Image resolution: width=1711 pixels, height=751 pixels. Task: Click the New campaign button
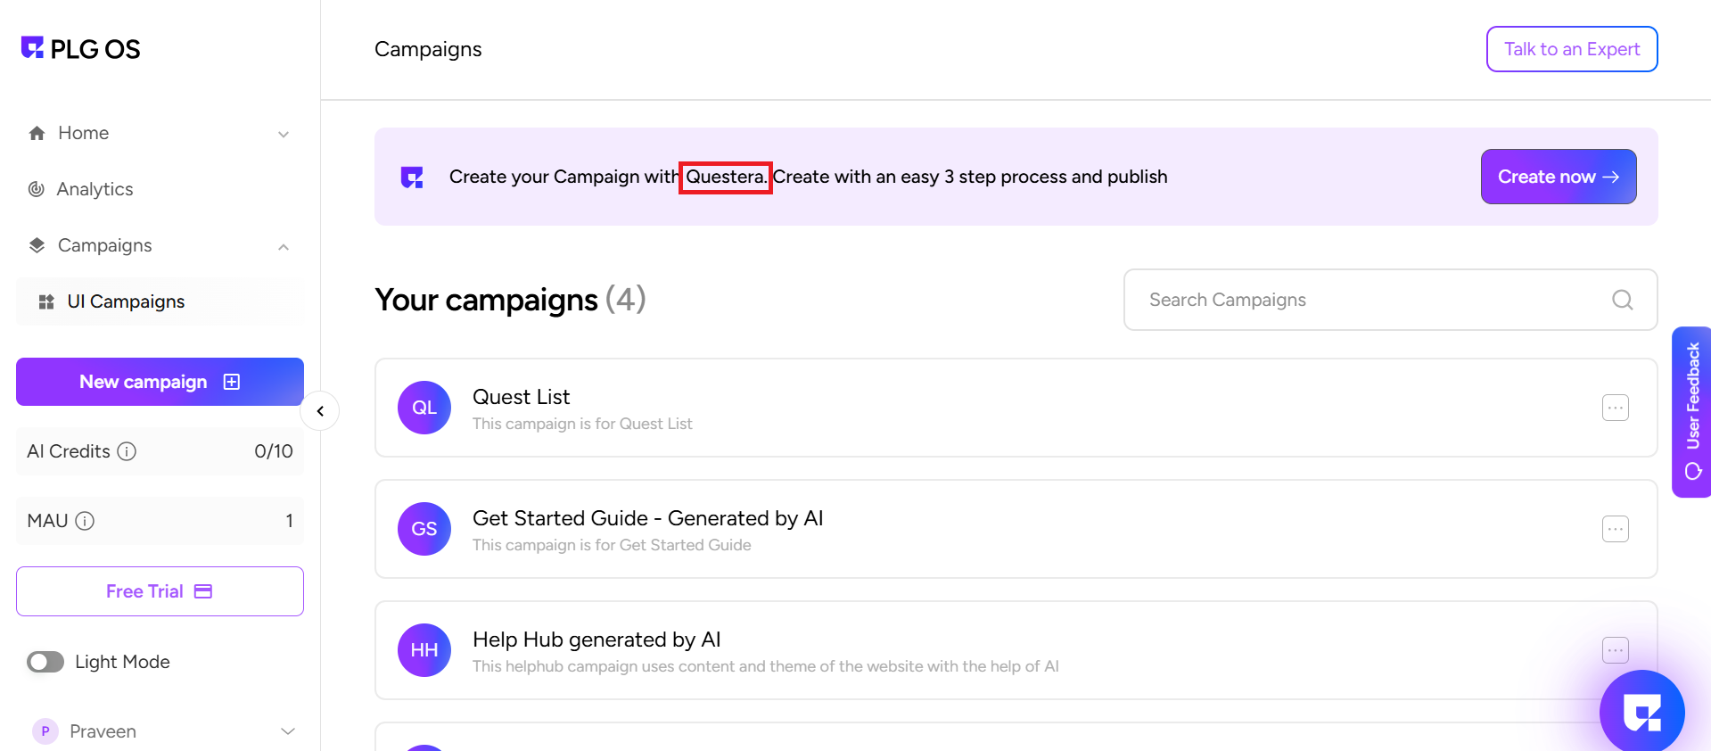click(x=160, y=382)
